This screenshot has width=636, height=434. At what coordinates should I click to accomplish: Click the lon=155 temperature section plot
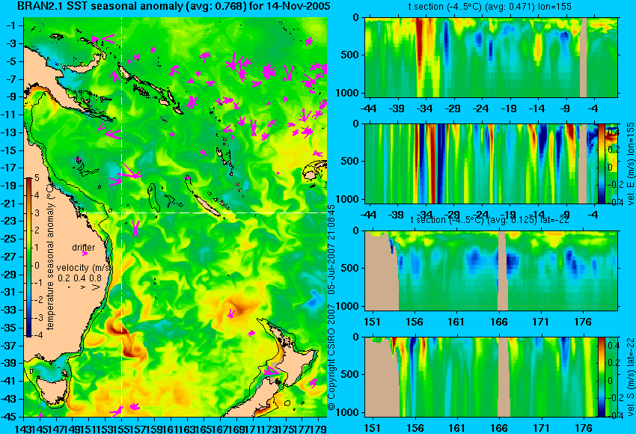[492, 57]
